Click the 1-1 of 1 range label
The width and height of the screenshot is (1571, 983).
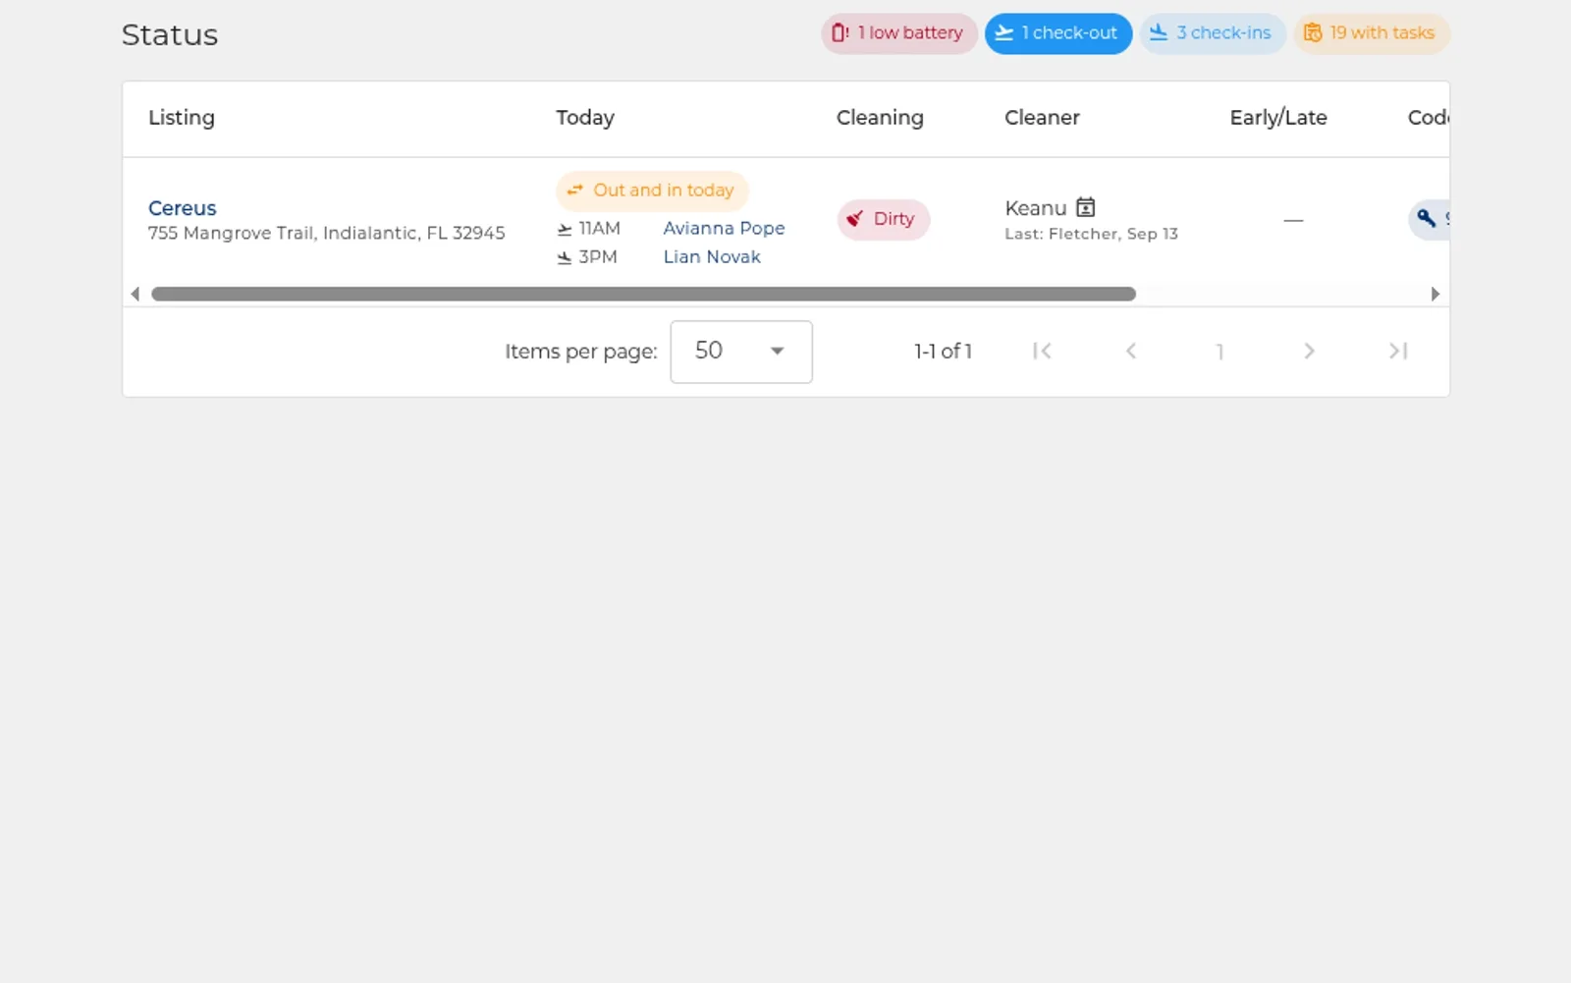click(943, 351)
